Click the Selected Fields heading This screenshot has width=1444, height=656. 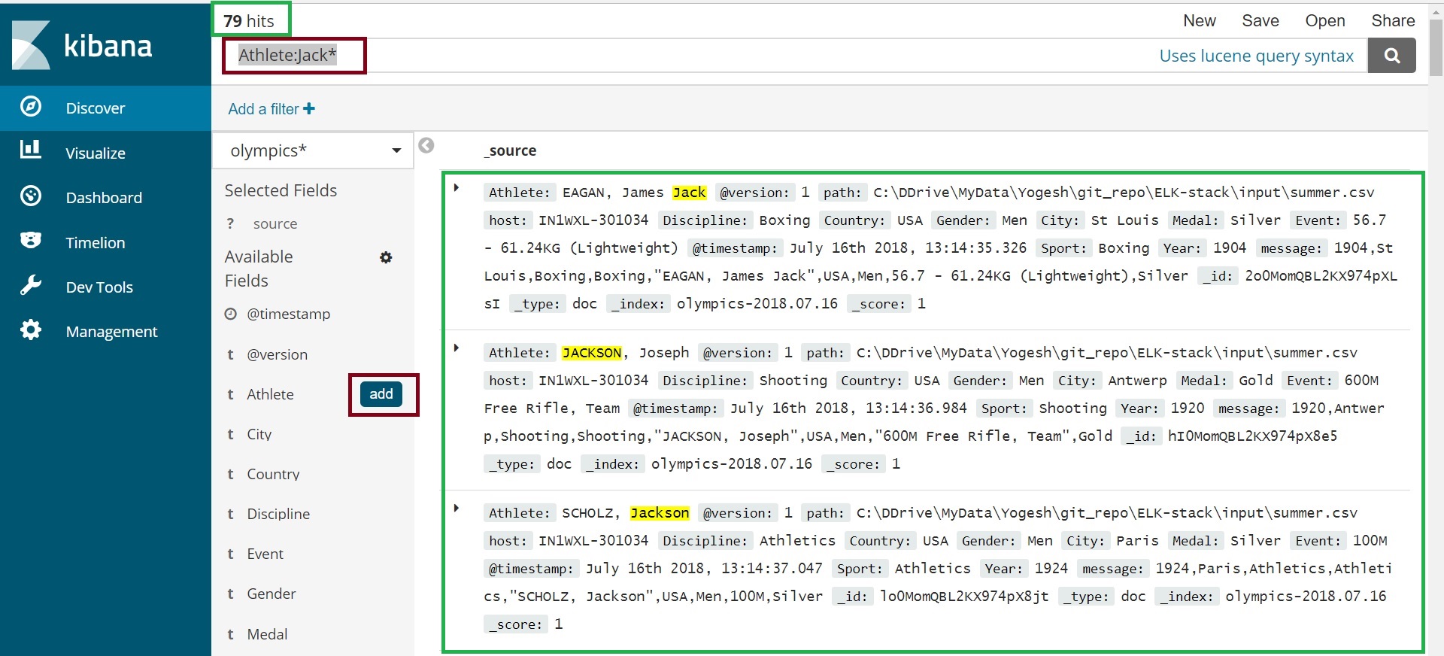[281, 190]
